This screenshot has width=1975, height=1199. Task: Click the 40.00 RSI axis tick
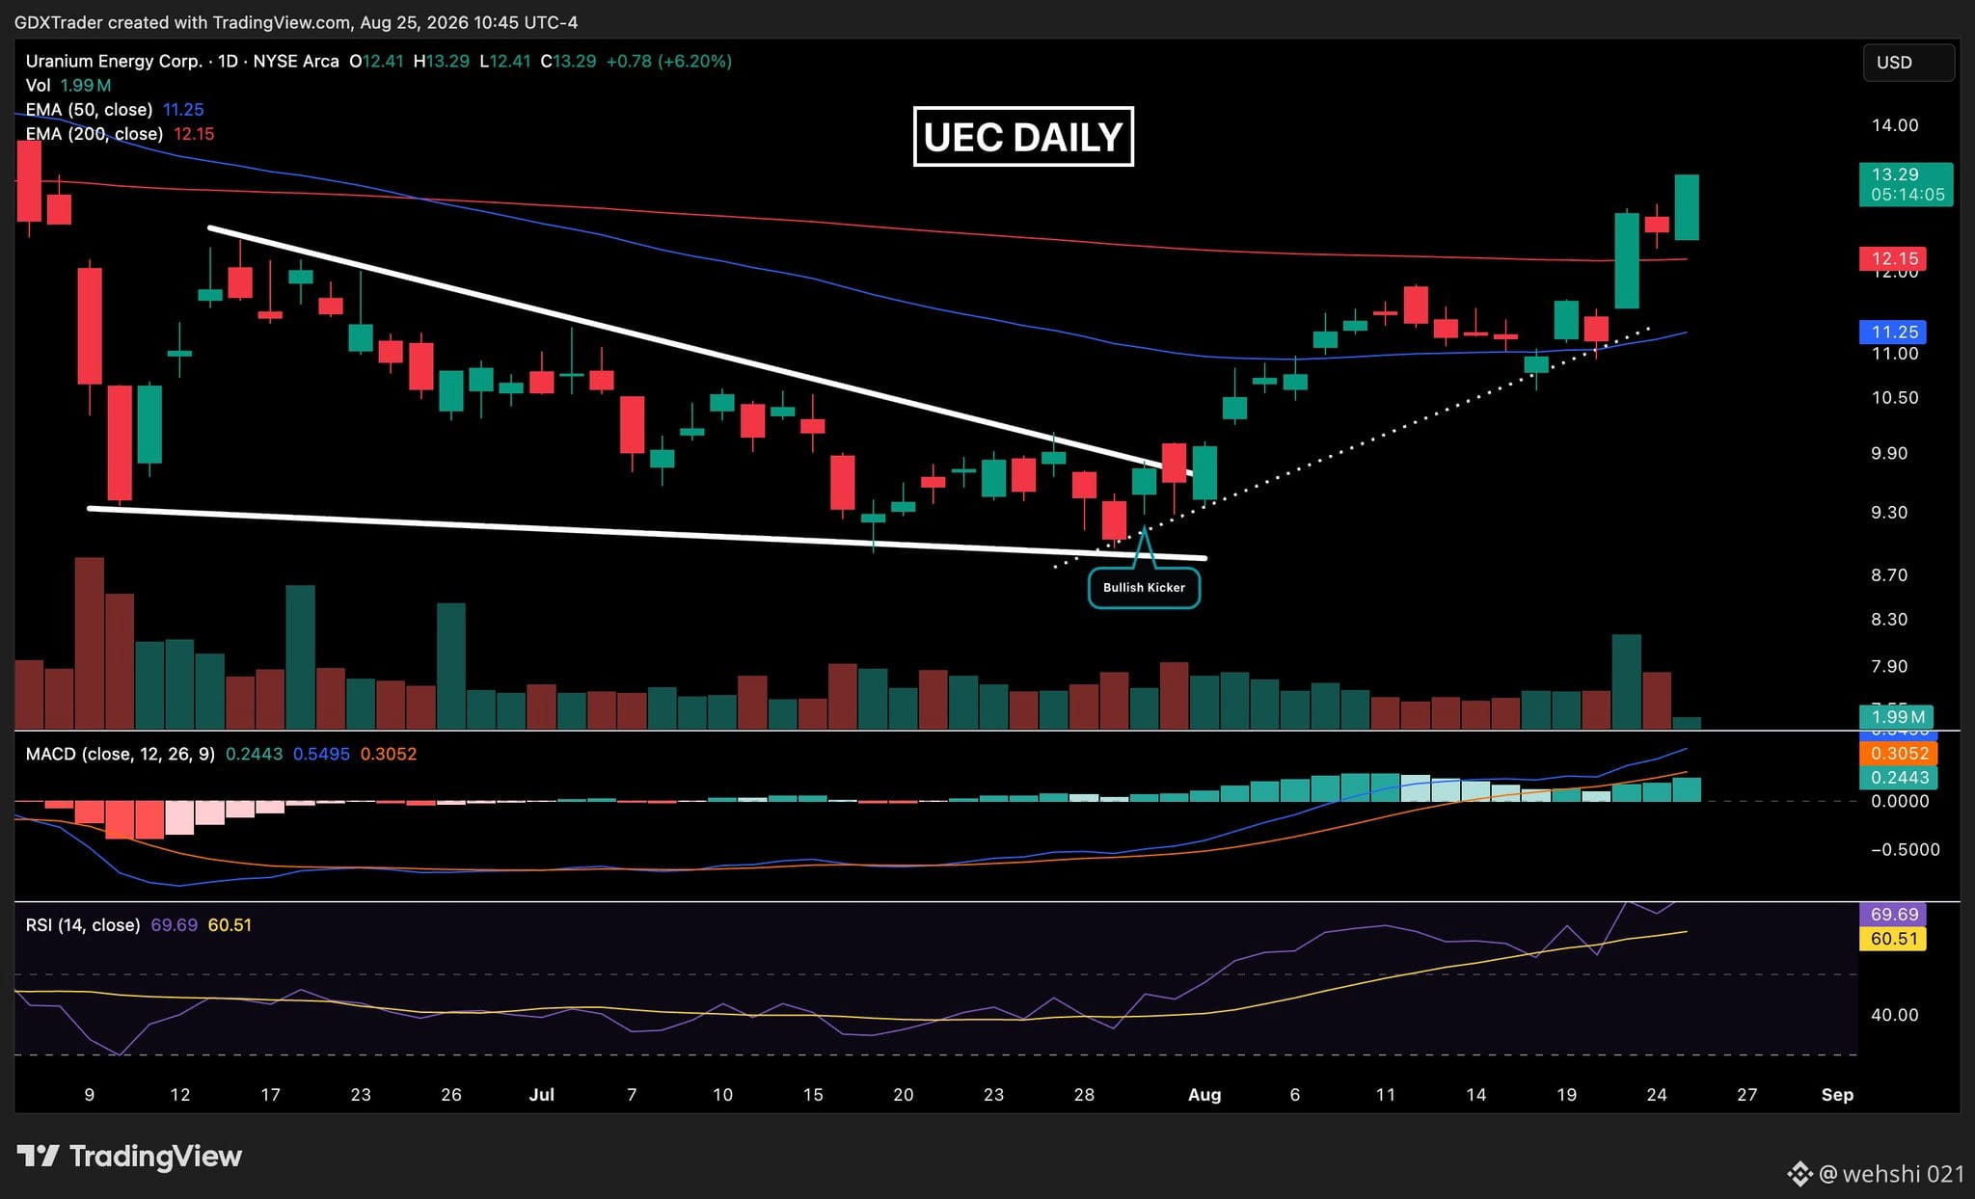pyautogui.click(x=1895, y=1015)
